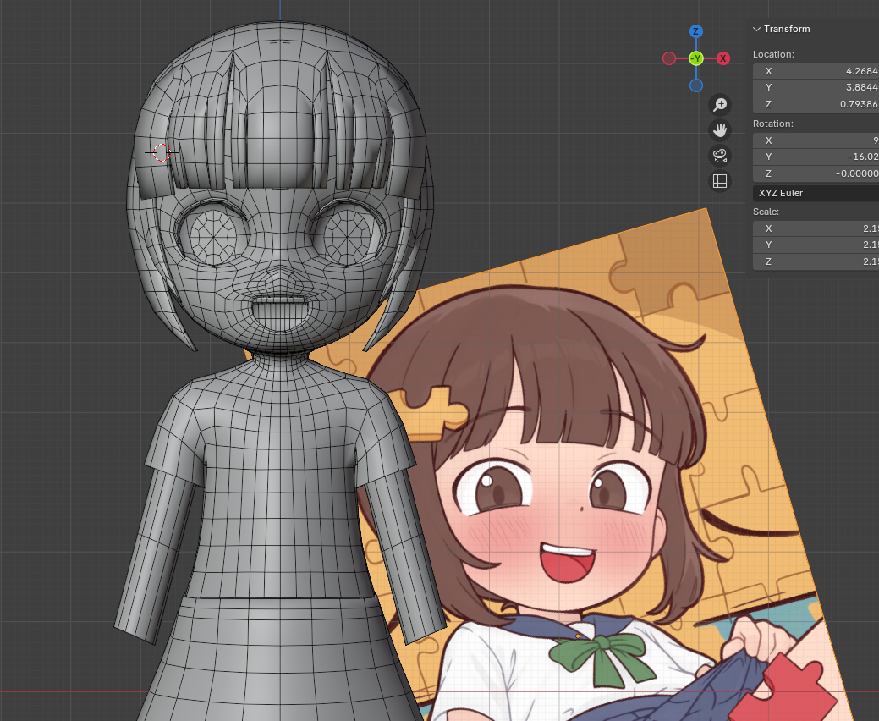Click the red X axis gizmo handle
Viewport: 879px width, 721px height.
723,58
